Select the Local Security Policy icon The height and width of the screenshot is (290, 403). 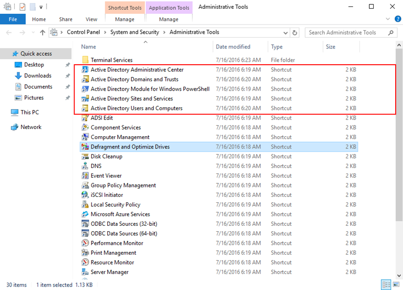pos(85,205)
